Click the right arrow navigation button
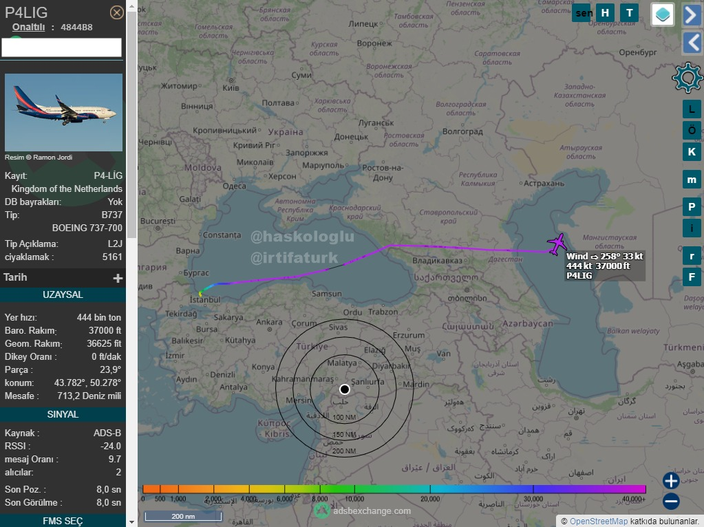The width and height of the screenshot is (704, 527). click(692, 14)
